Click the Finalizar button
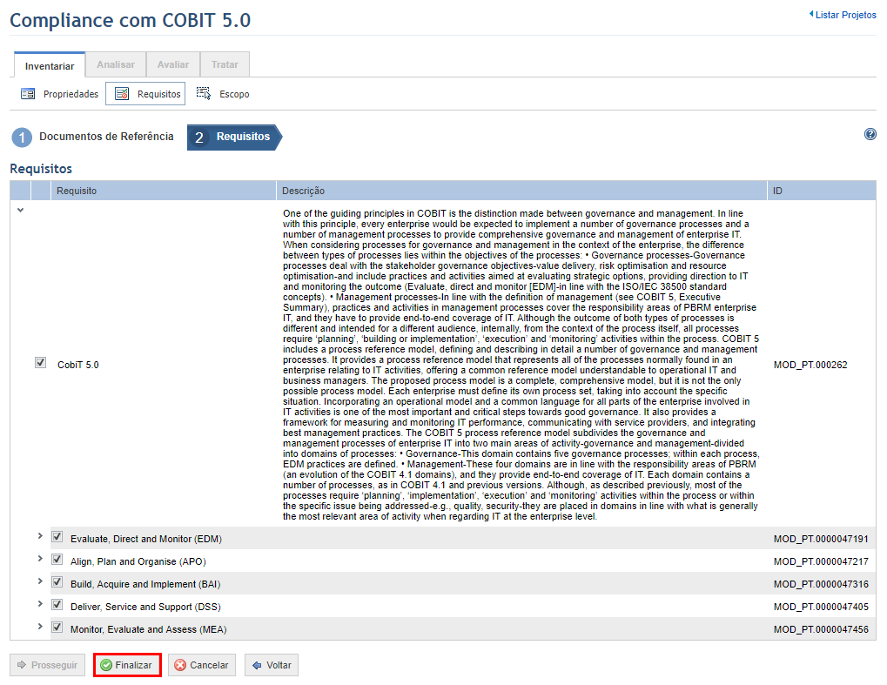Viewport: 887px width, 685px height. pos(127,665)
